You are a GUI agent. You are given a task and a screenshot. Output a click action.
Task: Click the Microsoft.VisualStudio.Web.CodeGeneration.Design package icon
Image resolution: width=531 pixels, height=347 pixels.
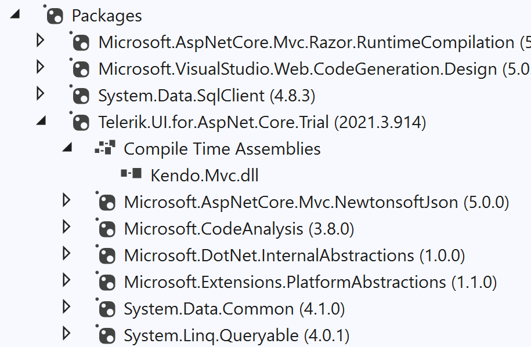(x=80, y=69)
